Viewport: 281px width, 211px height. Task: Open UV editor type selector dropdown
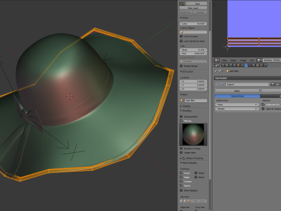pyautogui.click(x=217, y=60)
